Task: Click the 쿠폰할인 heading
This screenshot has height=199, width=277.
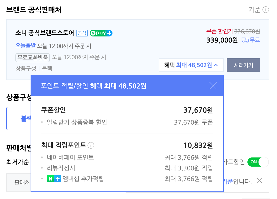Action: click(53, 110)
